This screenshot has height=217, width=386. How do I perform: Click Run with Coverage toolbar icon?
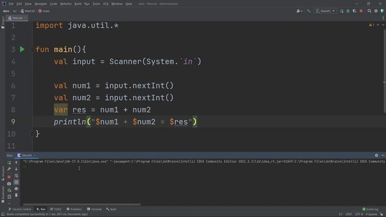(355, 11)
